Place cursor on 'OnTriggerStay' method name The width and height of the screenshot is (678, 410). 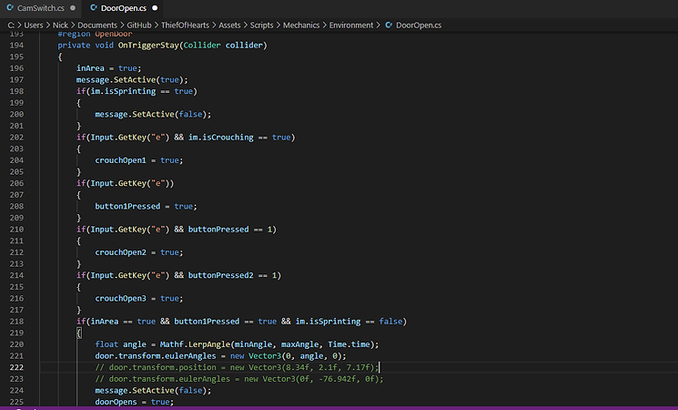pos(148,45)
